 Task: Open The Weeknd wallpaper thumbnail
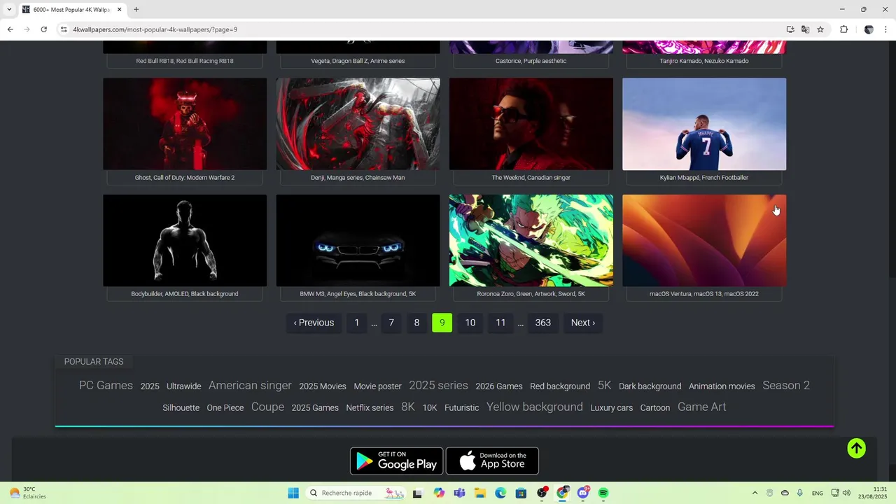531,124
